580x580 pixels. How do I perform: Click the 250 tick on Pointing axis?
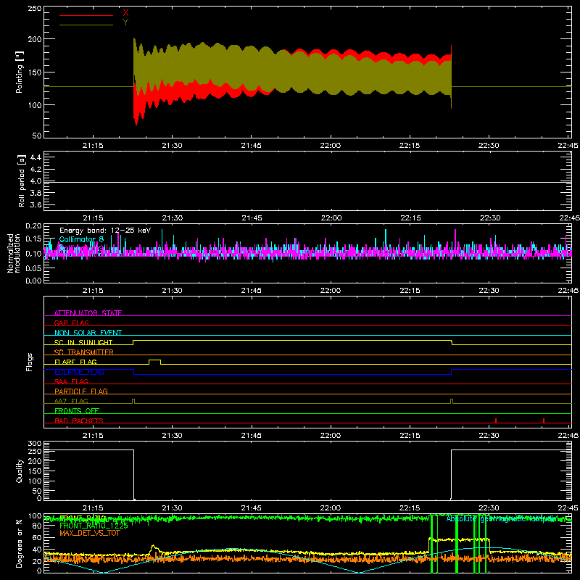[34, 9]
